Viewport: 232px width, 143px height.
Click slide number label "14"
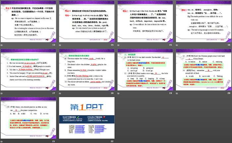click(112, 45)
